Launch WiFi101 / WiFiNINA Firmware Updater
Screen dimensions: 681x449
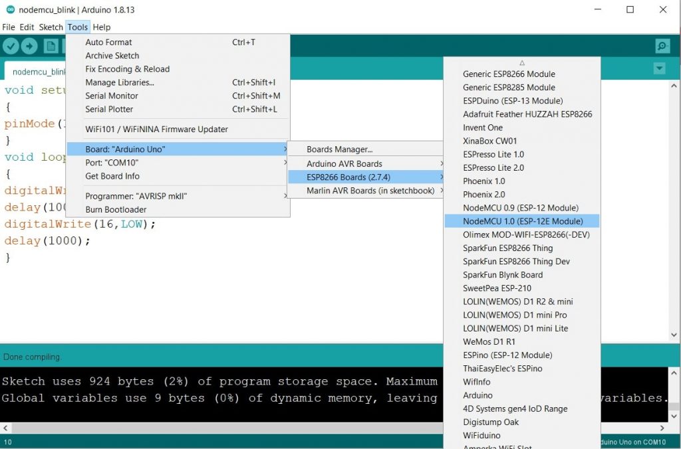tap(178, 130)
